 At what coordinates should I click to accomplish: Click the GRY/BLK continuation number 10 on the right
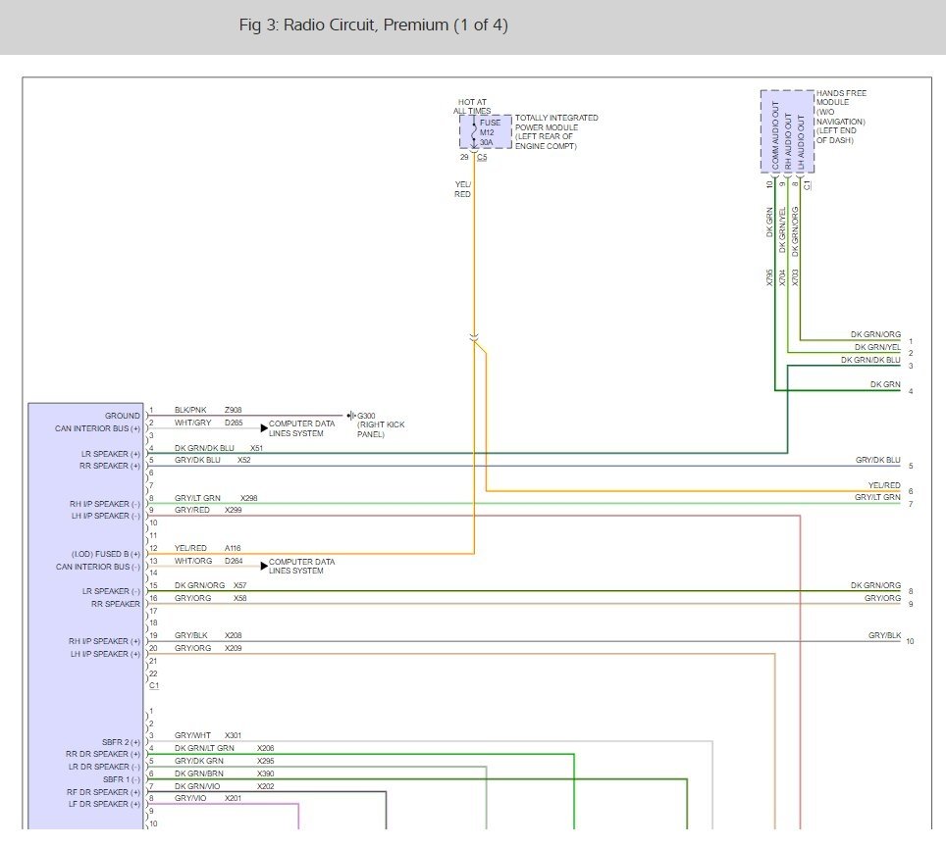pos(910,642)
